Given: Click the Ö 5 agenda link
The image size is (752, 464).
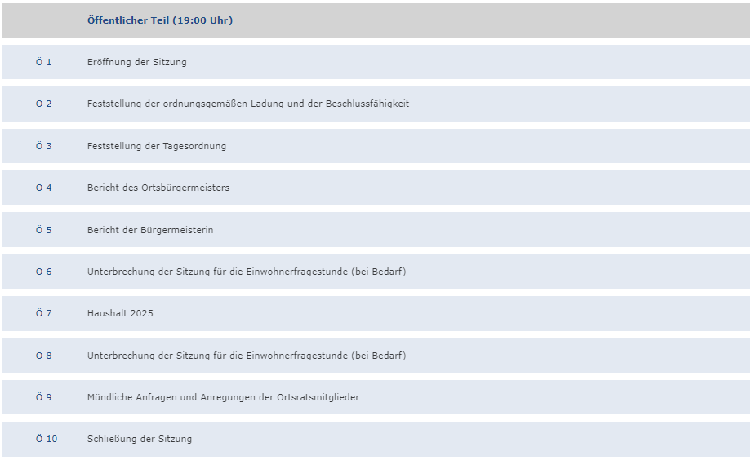Looking at the screenshot, I should (x=43, y=230).
